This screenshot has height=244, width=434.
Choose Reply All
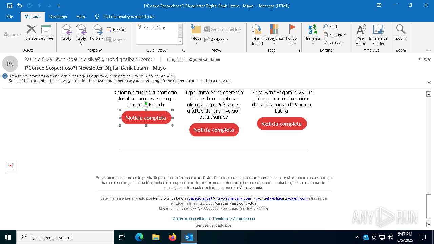81,35
